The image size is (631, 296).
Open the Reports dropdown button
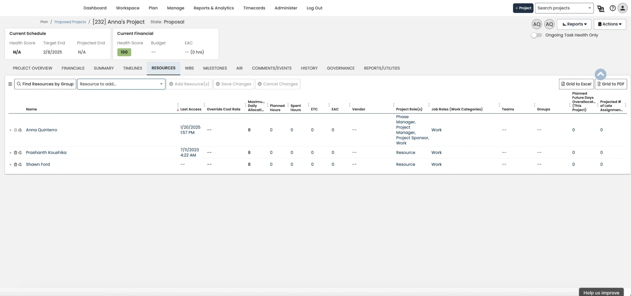(x=574, y=24)
